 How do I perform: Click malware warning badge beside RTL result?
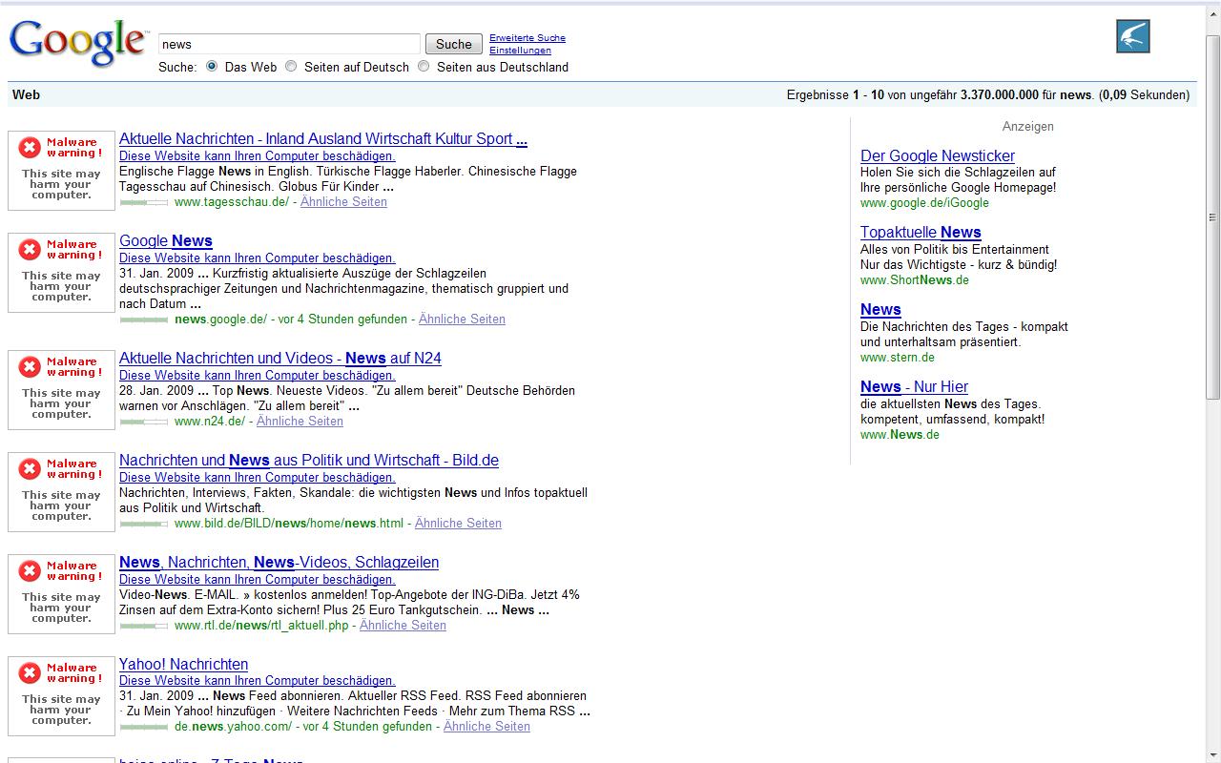[61, 594]
